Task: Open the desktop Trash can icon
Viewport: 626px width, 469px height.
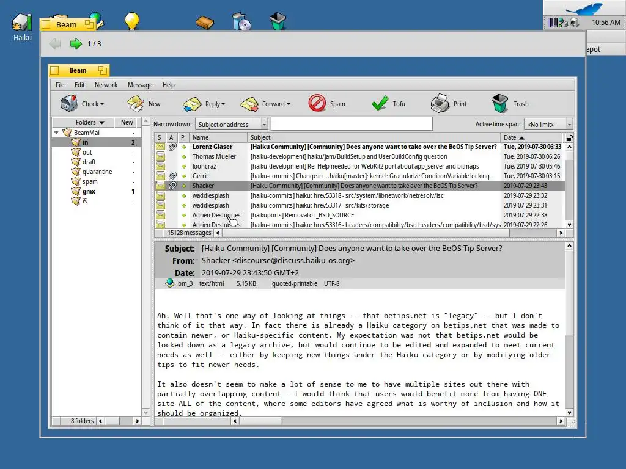Action: tap(278, 21)
